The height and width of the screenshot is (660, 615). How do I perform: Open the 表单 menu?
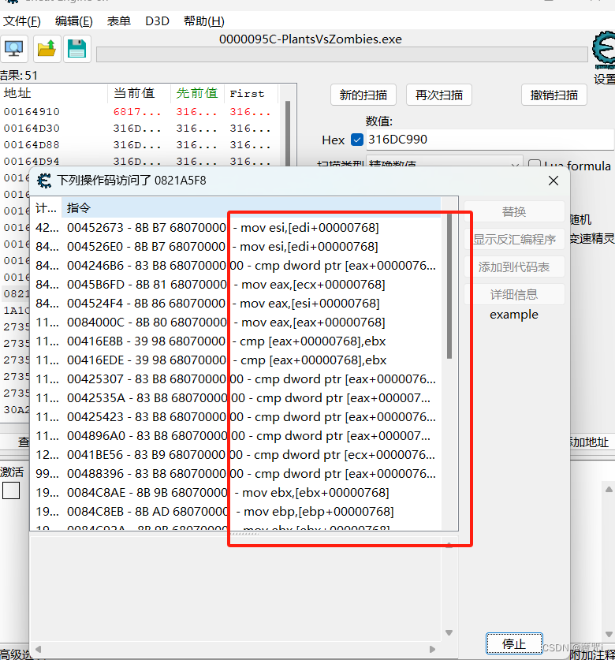click(x=119, y=21)
